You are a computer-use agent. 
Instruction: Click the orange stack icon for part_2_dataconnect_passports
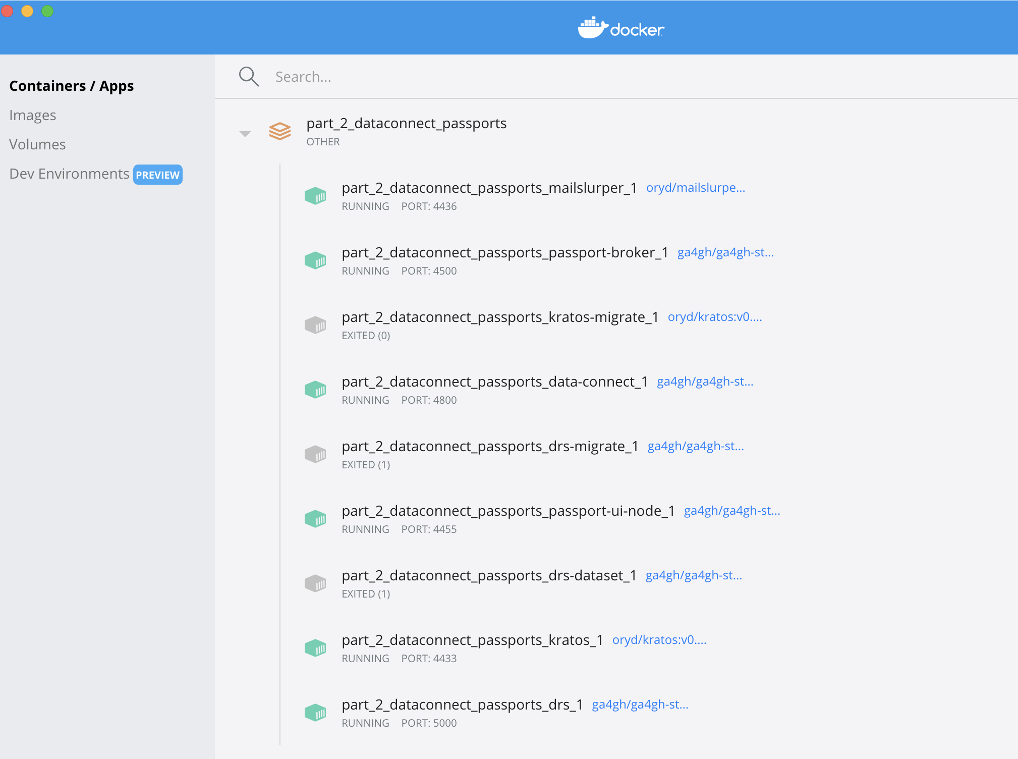[x=280, y=131]
